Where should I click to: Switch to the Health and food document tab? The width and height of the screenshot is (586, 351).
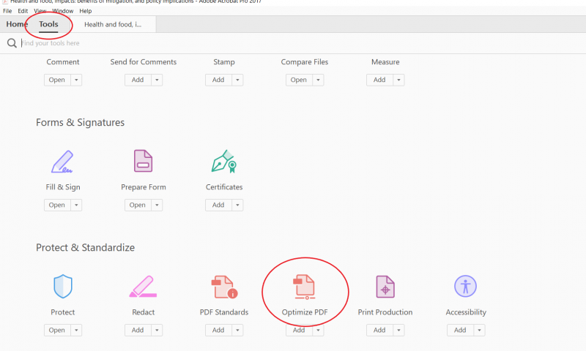[113, 25]
